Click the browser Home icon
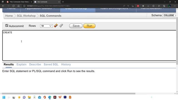Viewport: 178px width, 100px height. 19,6
